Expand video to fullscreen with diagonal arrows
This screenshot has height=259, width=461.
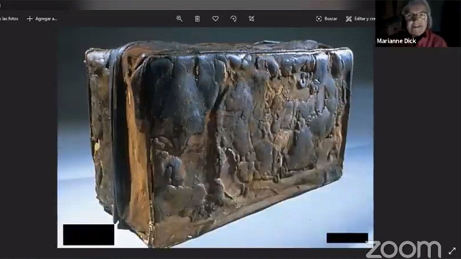452,251
